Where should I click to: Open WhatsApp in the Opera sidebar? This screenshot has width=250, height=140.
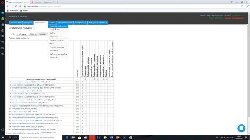click(x=3, y=19)
